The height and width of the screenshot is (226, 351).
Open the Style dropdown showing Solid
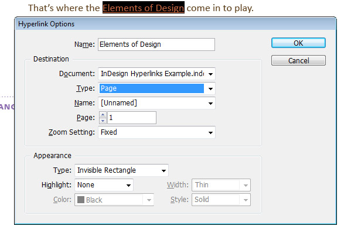tap(221, 200)
